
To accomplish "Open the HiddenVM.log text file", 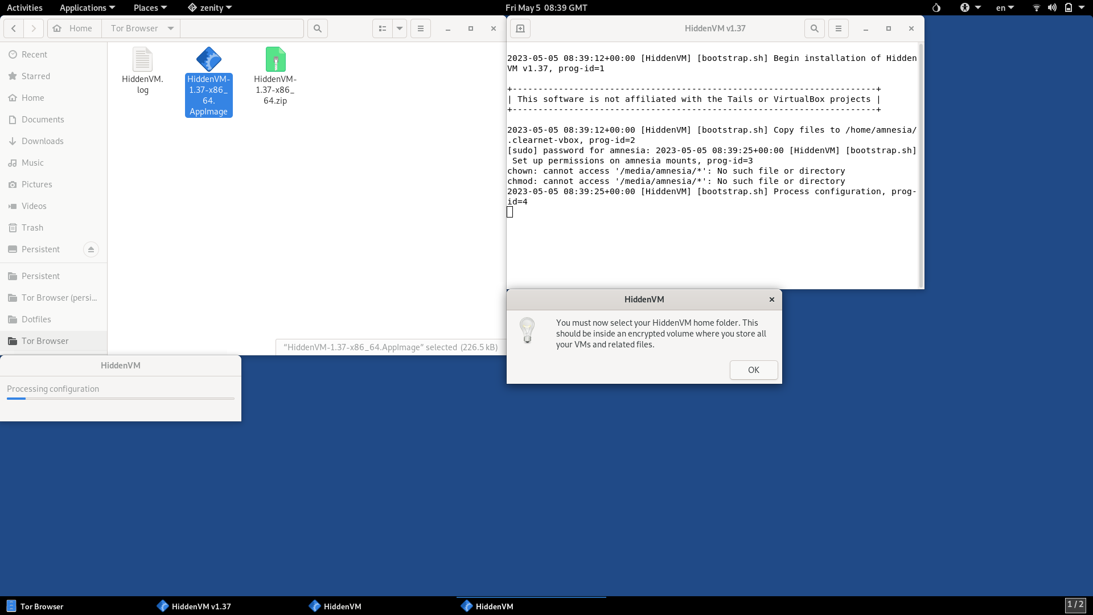I will [x=142, y=60].
